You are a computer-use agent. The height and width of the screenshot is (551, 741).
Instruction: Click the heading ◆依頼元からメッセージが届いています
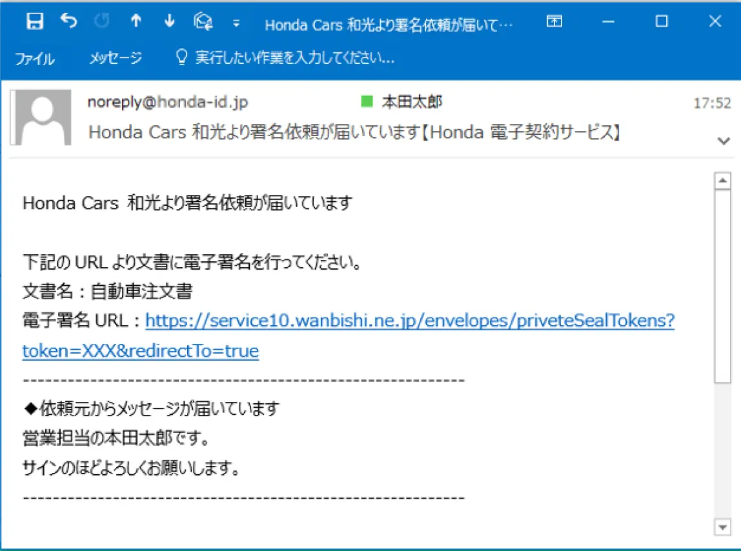(151, 408)
